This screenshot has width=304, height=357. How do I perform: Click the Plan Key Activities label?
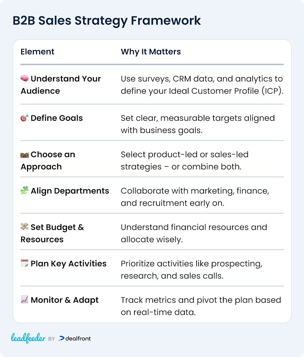click(68, 264)
